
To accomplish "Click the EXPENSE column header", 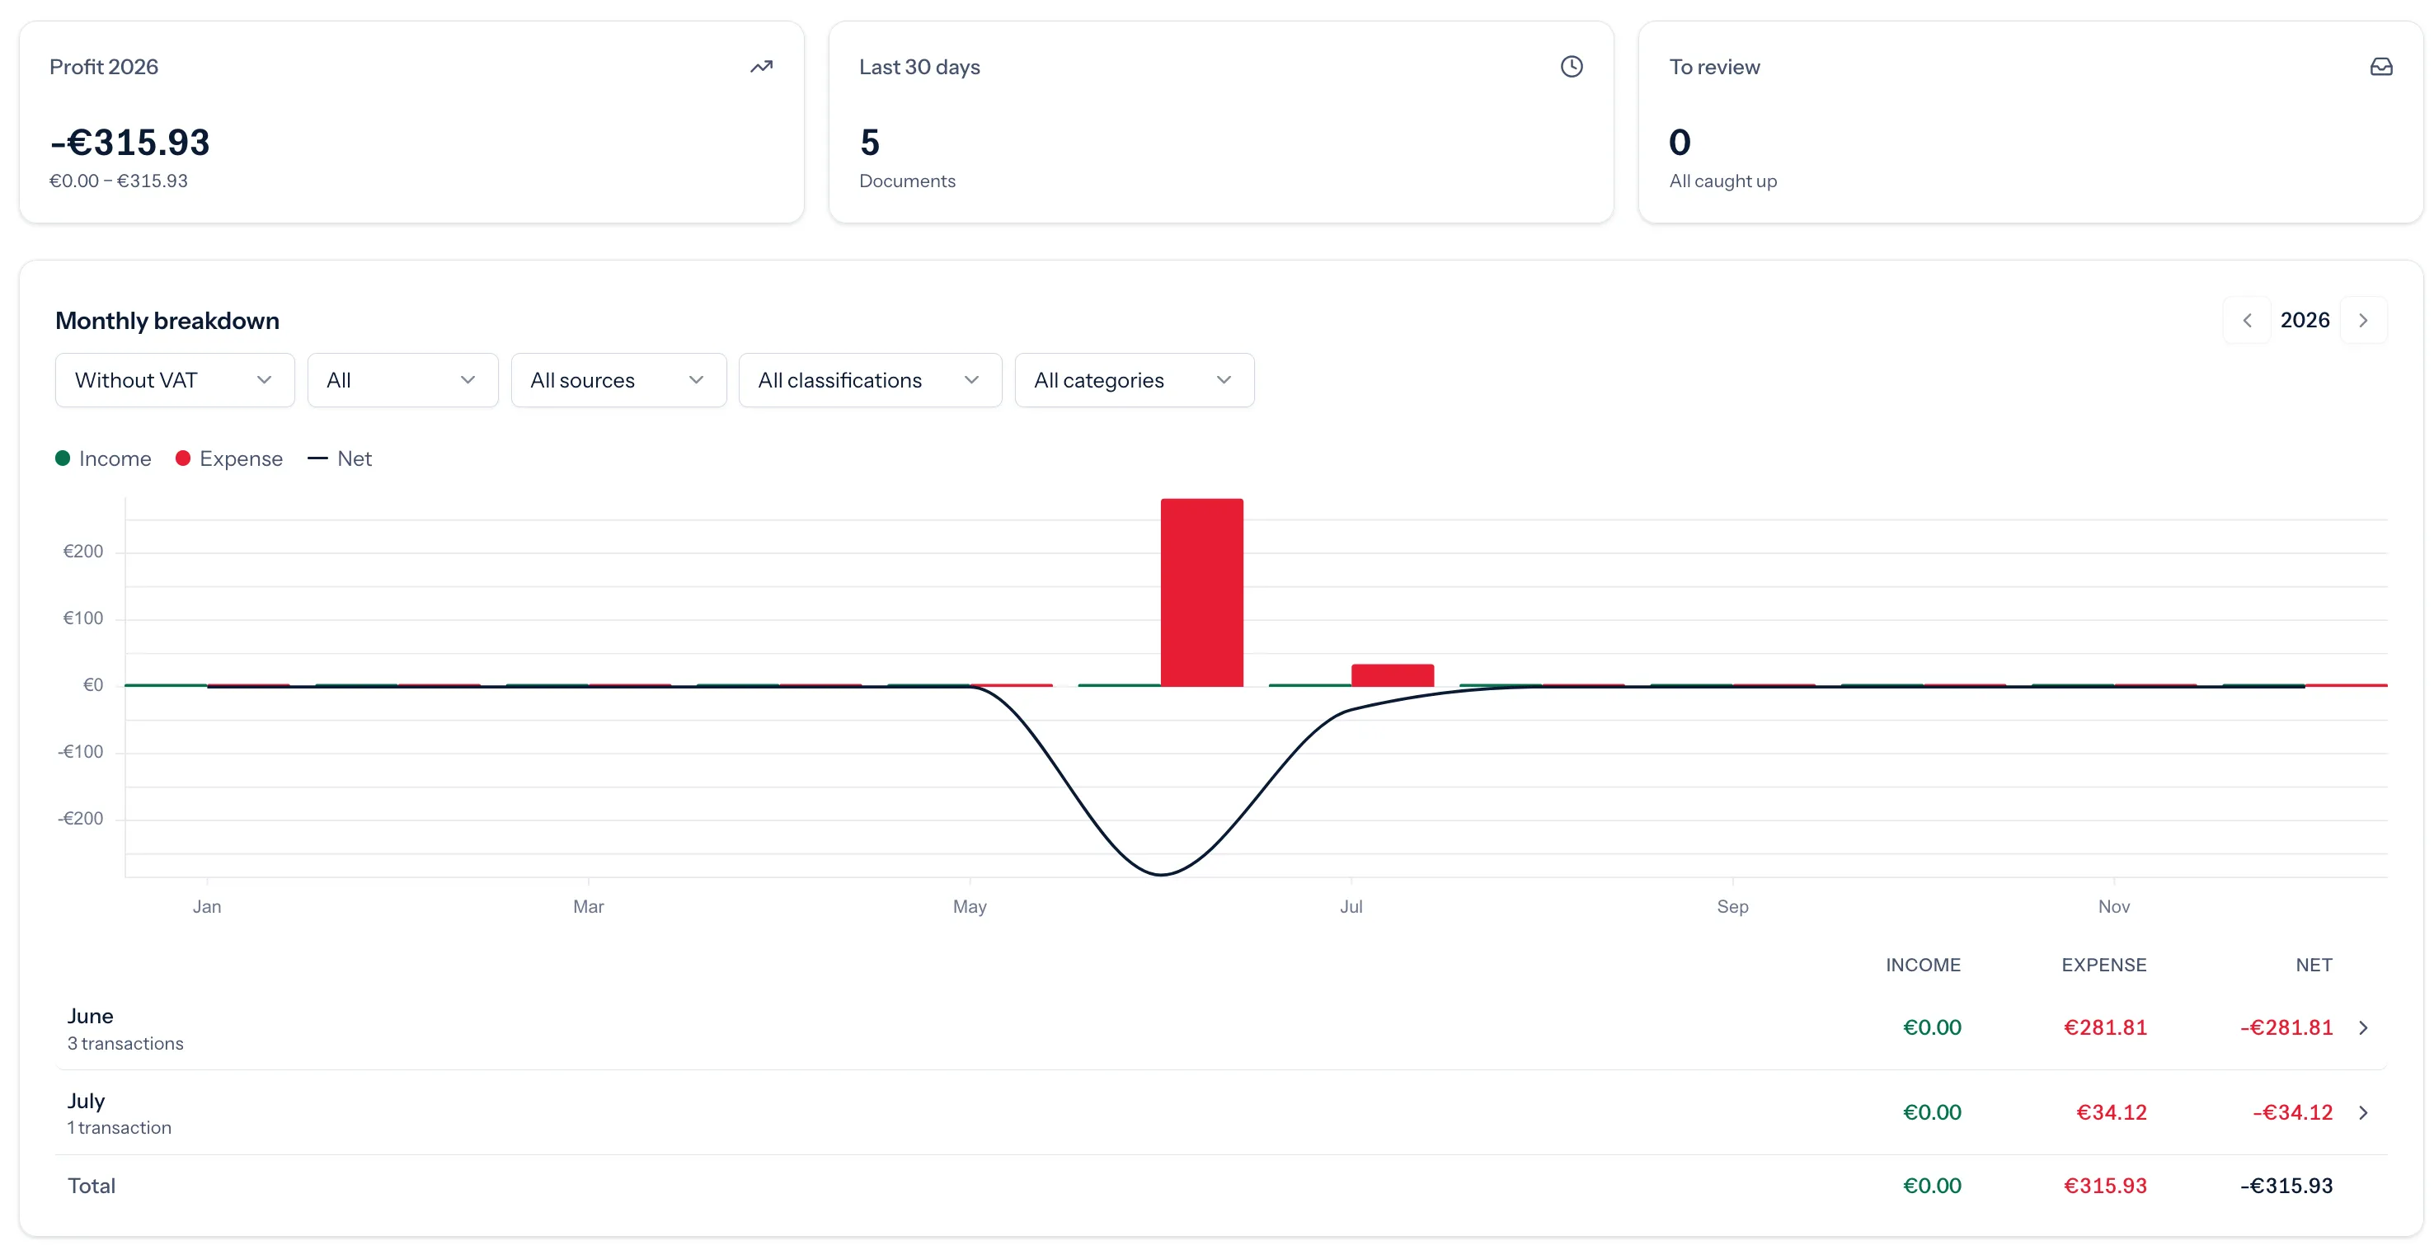I will tap(2103, 965).
